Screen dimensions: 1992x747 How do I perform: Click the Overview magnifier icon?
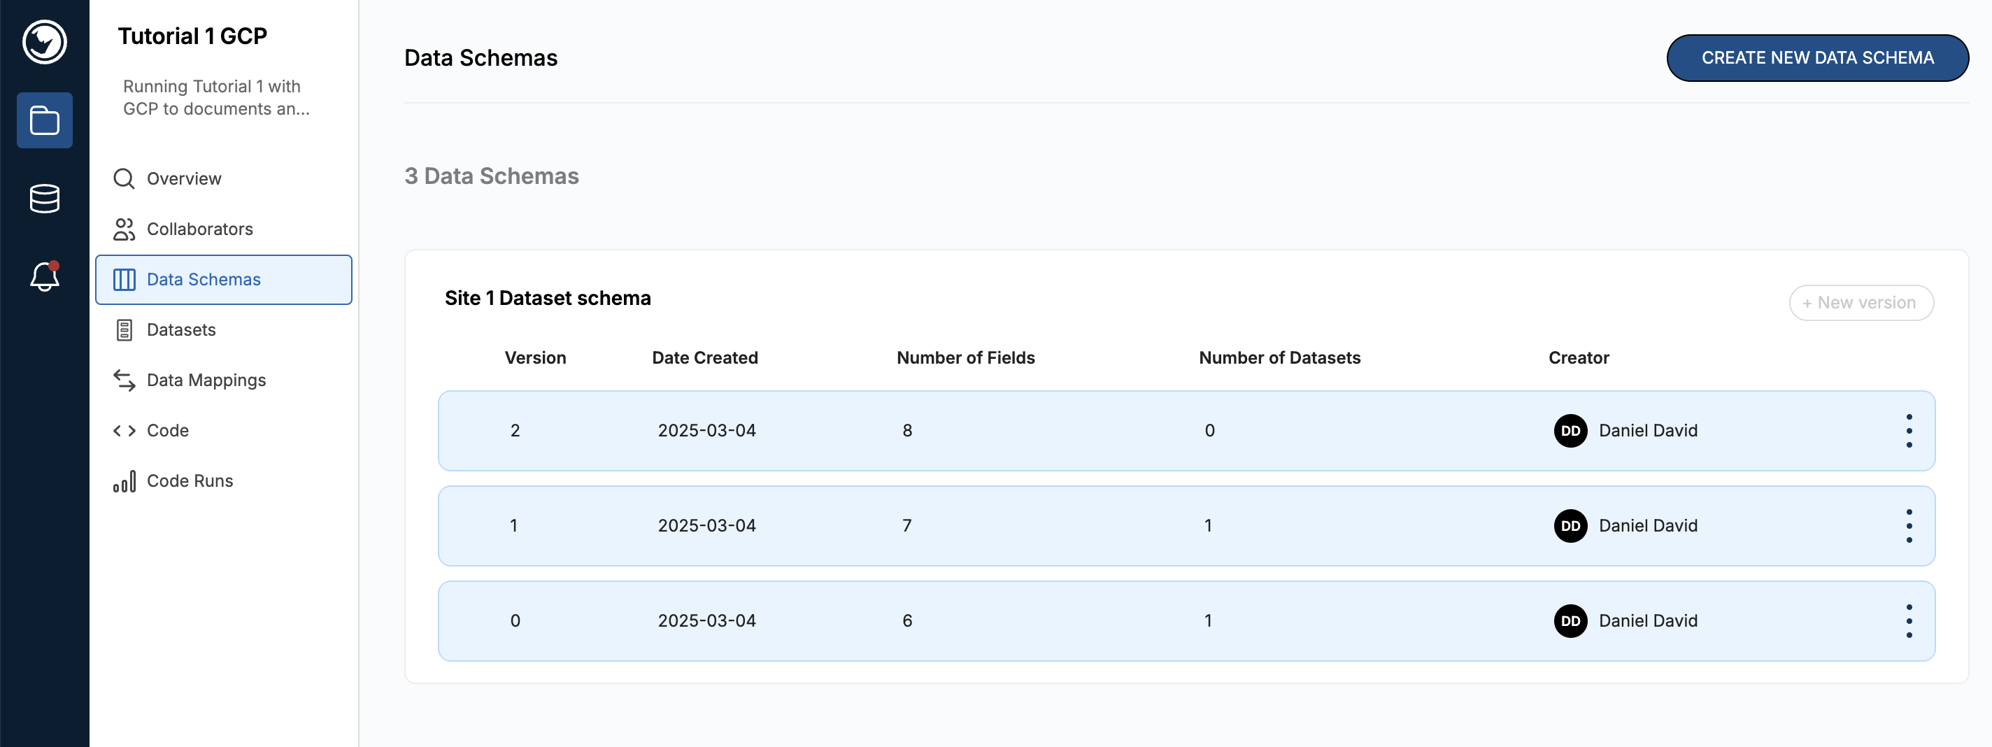click(x=124, y=178)
